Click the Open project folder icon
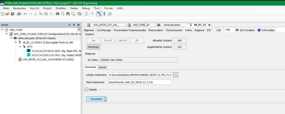Image resolution: width=285 pixels, height=114 pixels. point(7,14)
